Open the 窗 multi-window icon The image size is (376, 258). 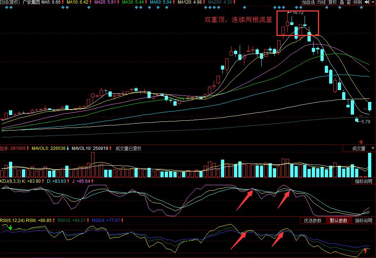tap(349, 3)
